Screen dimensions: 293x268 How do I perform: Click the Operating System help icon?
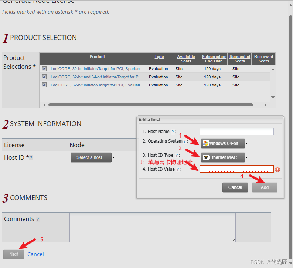184,141
